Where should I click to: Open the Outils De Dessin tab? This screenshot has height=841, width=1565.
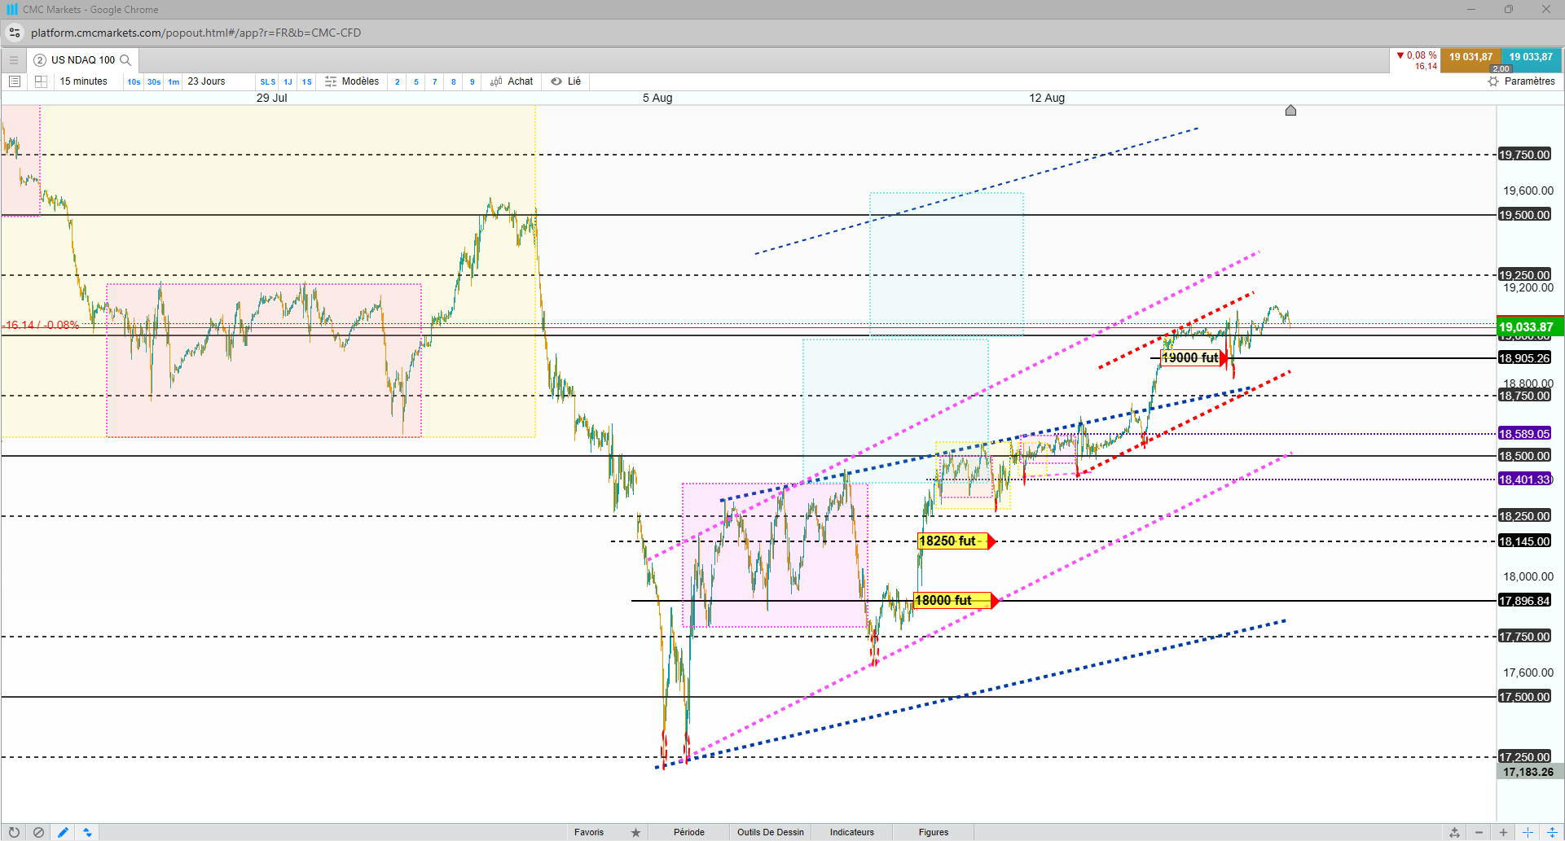click(x=771, y=832)
